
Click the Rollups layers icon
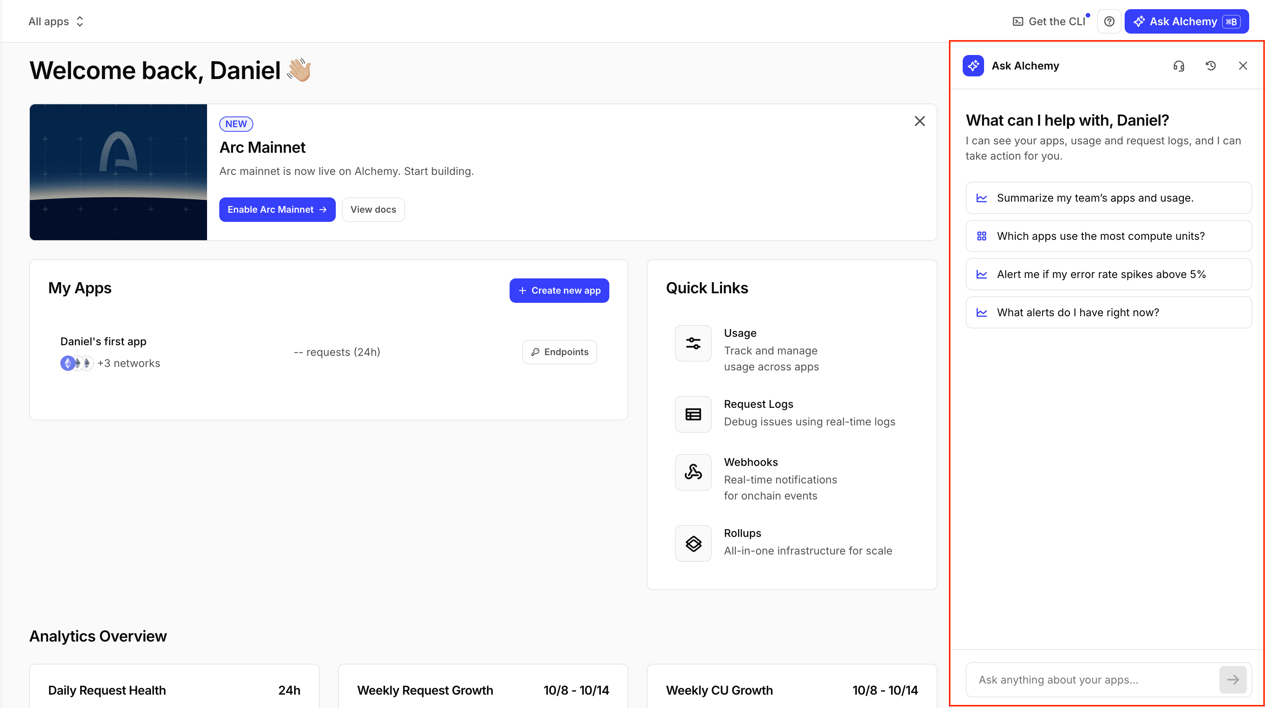point(693,544)
